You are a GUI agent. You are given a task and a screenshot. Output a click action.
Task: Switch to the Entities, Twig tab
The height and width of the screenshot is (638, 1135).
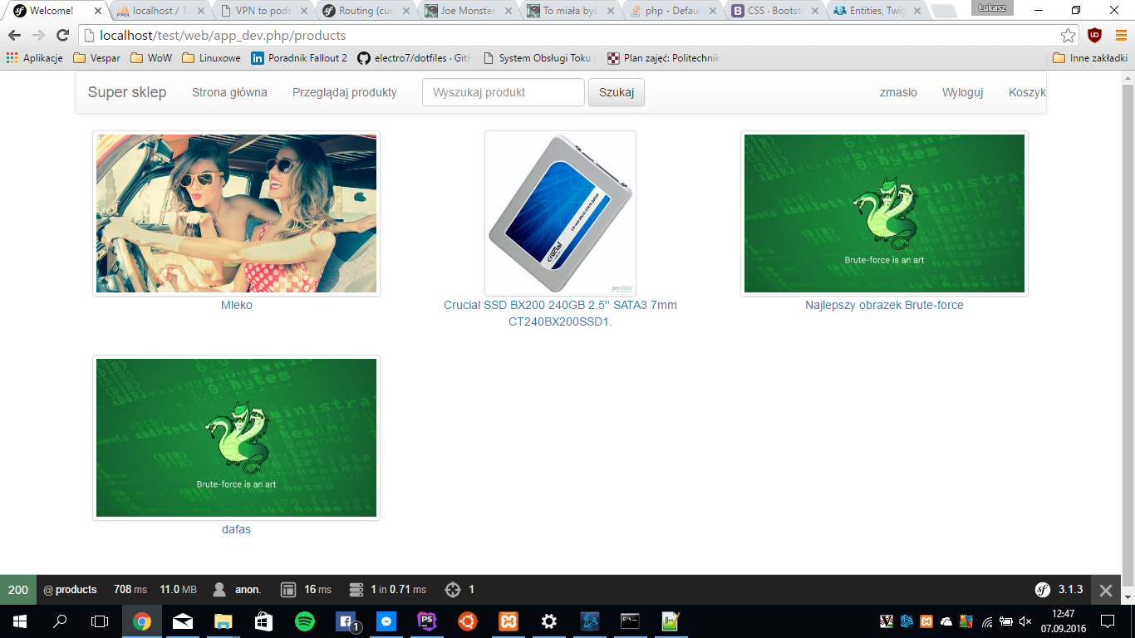coord(875,11)
